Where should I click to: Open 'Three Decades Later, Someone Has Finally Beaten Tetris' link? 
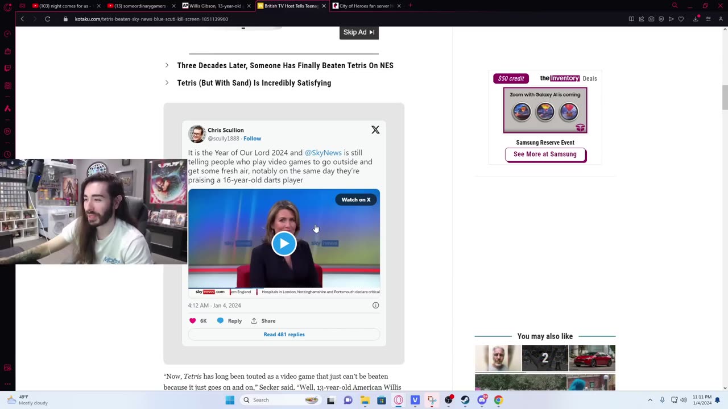(x=285, y=65)
